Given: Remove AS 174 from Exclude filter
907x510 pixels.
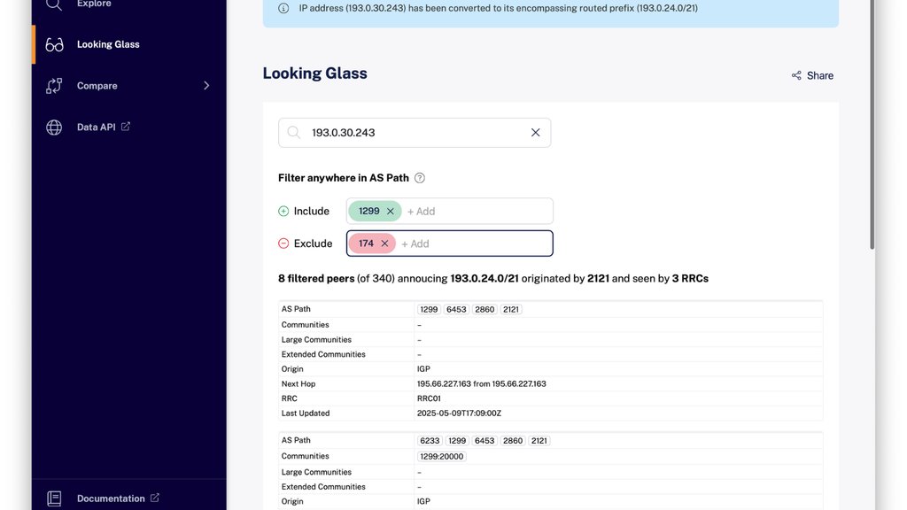Looking at the screenshot, I should tap(384, 243).
